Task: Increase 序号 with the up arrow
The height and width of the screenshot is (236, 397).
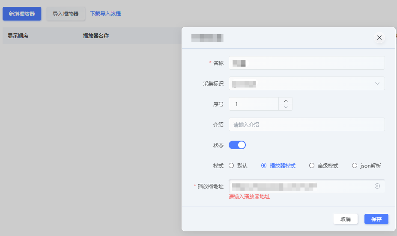Action: tap(286, 100)
